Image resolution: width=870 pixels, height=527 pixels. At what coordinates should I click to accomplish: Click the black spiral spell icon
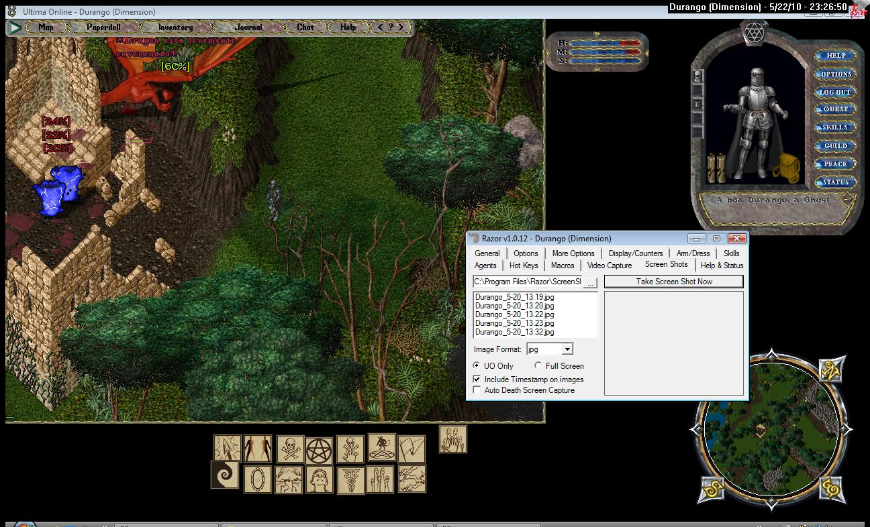coord(225,474)
